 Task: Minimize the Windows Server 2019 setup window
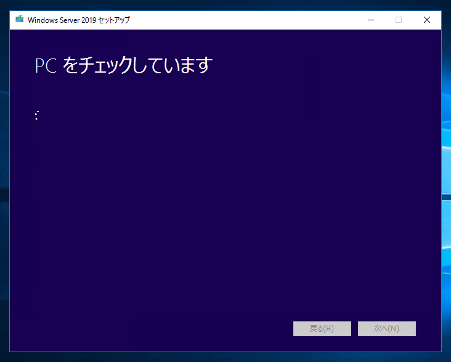(371, 20)
